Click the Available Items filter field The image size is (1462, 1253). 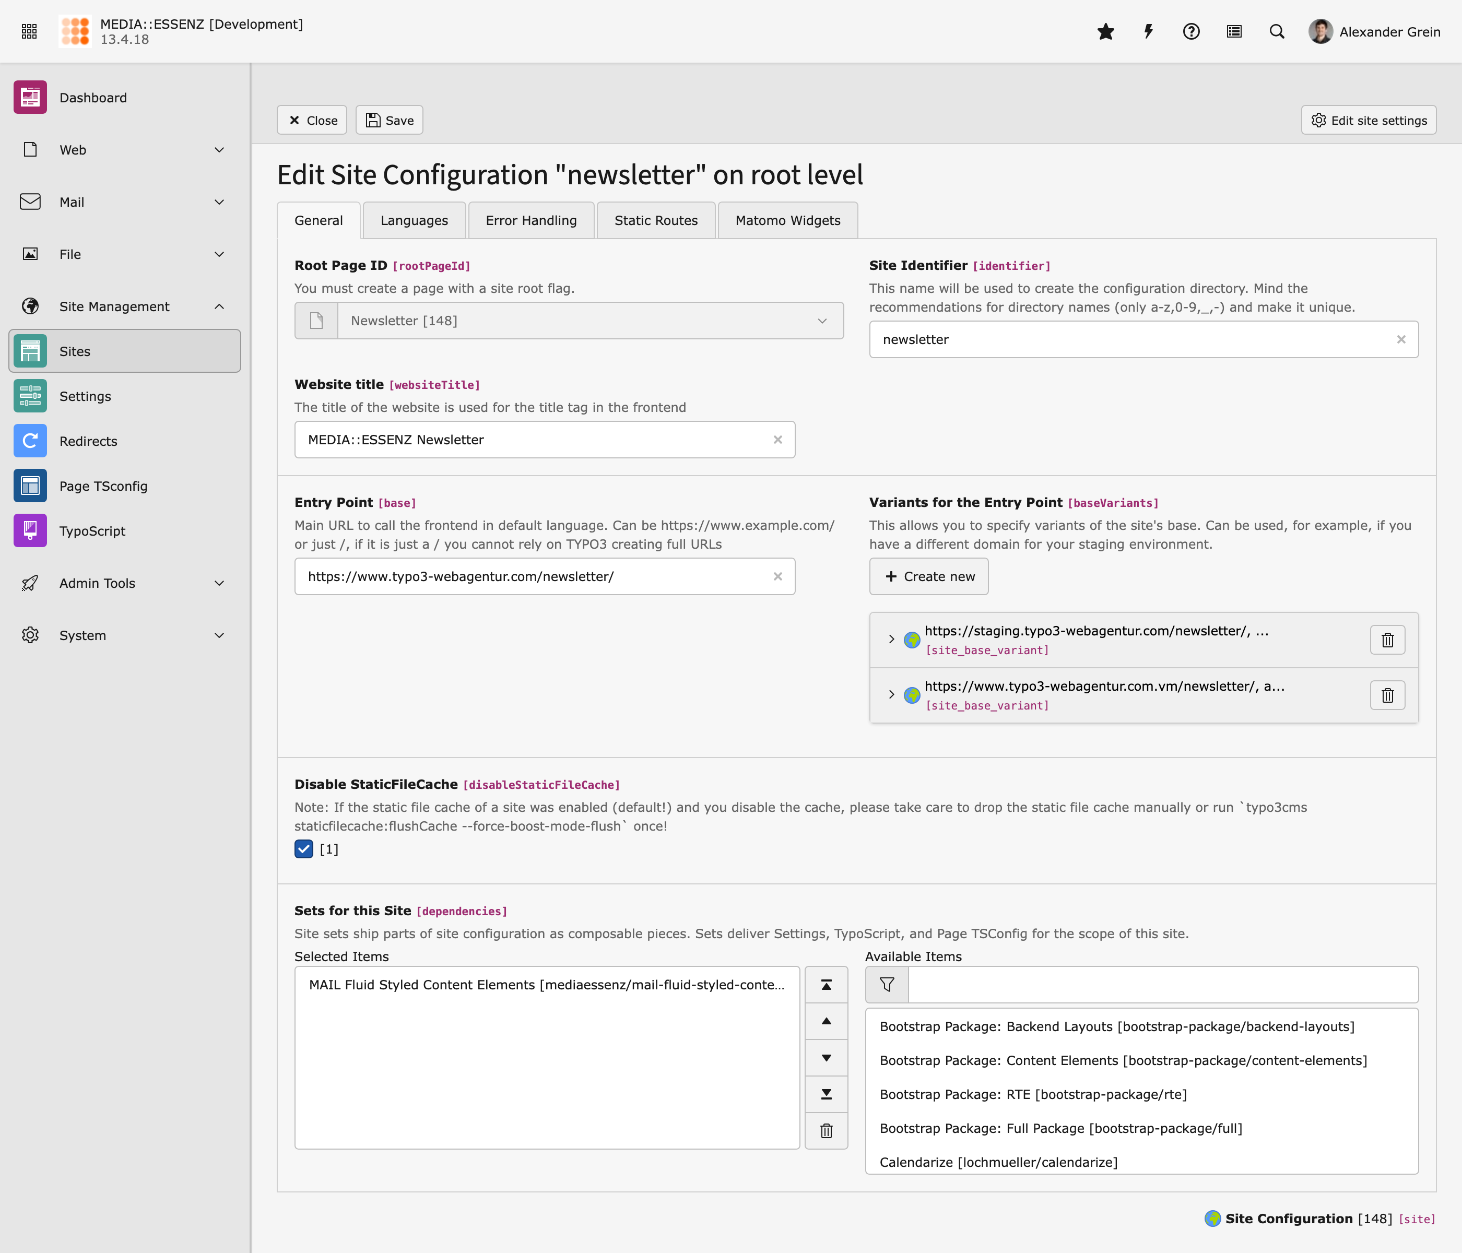point(1162,985)
